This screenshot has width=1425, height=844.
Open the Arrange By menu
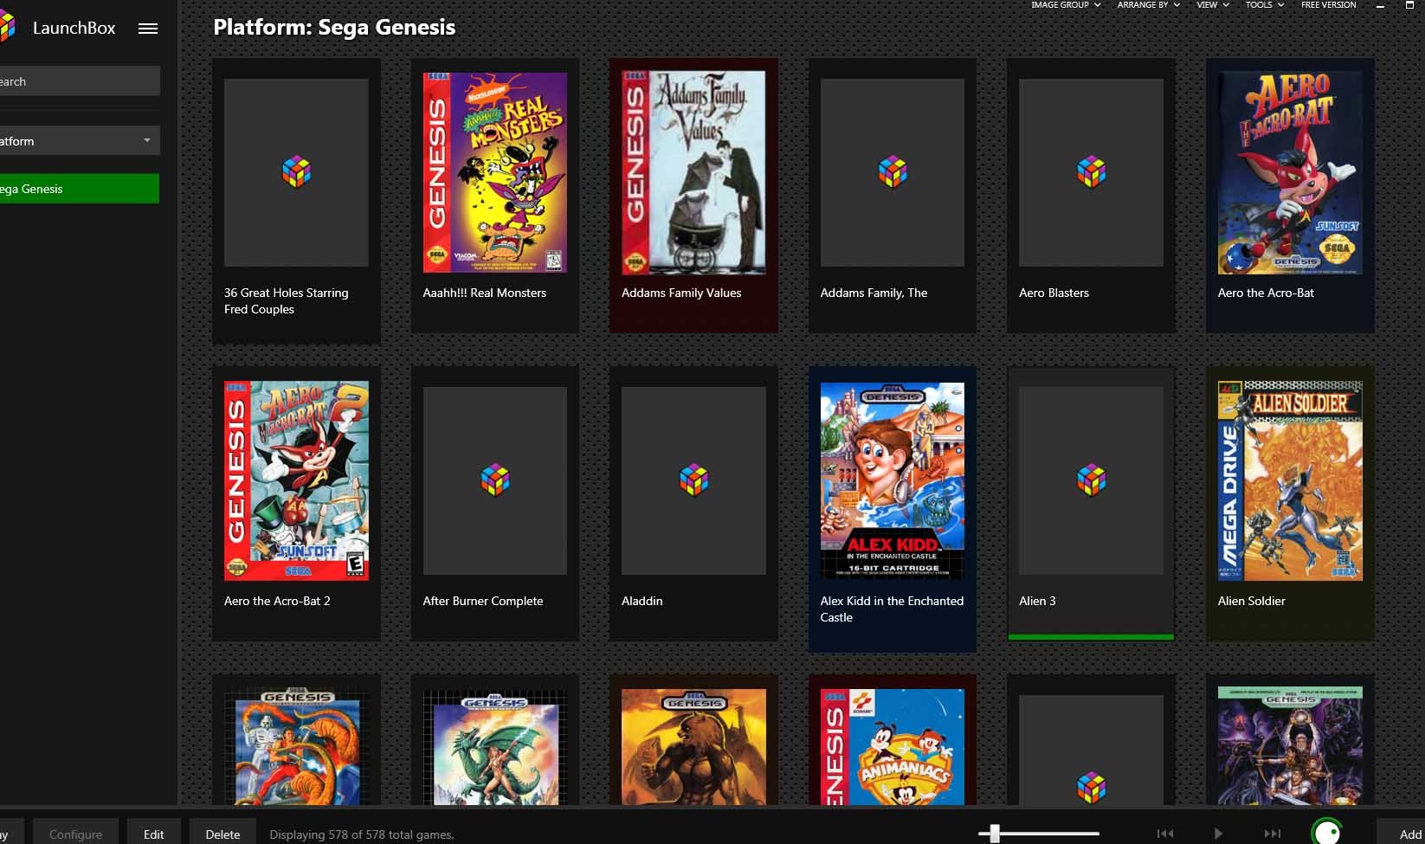(1149, 5)
